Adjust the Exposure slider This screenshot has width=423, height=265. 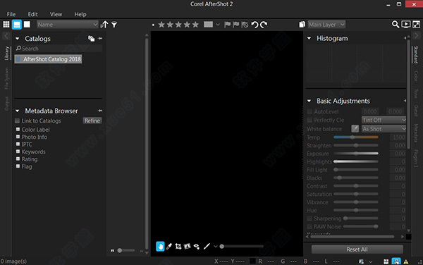[356, 154]
